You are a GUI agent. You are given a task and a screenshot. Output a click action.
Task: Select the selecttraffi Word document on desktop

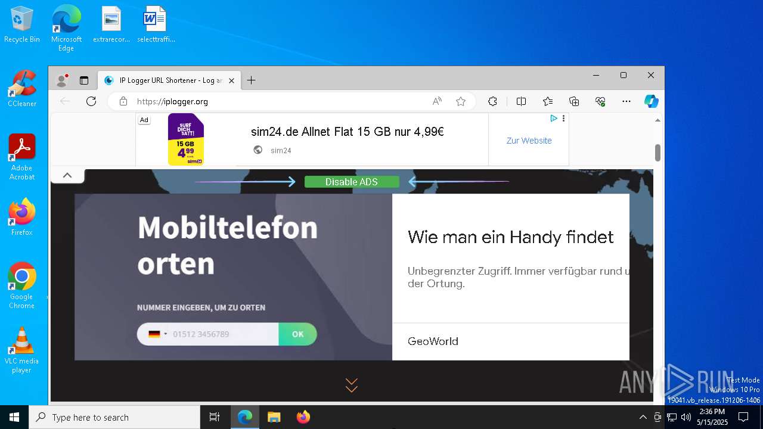pos(156,25)
